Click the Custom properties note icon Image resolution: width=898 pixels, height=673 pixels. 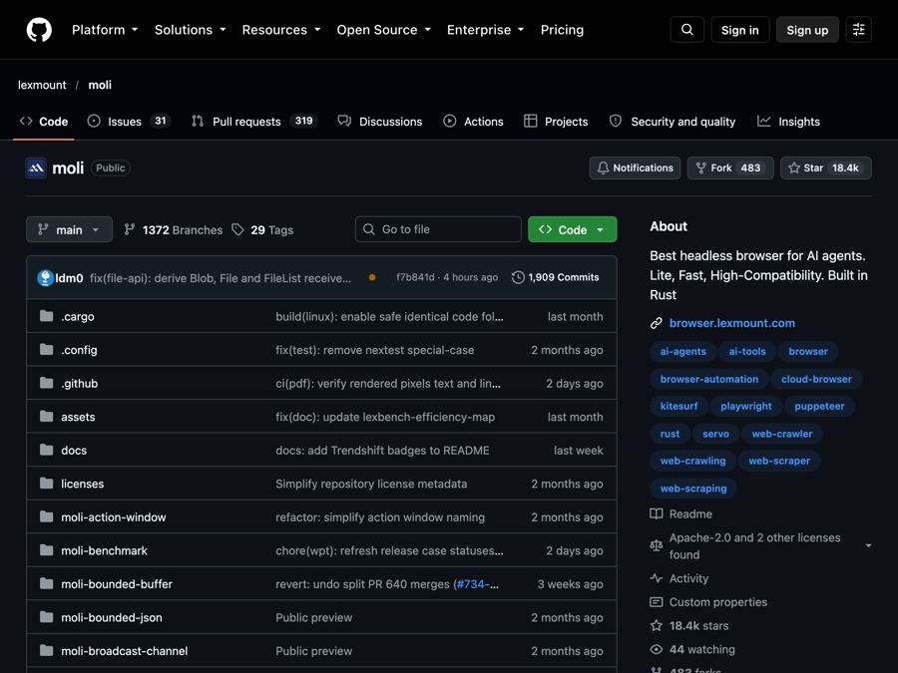point(657,602)
